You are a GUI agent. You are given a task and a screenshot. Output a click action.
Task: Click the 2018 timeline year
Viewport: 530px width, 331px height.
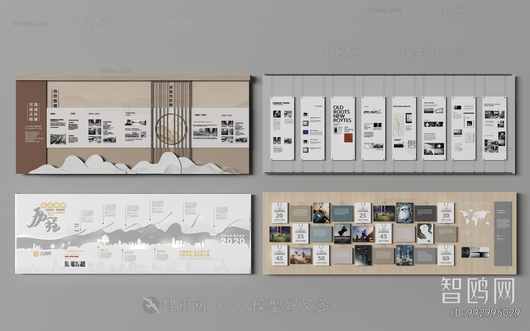128,252
